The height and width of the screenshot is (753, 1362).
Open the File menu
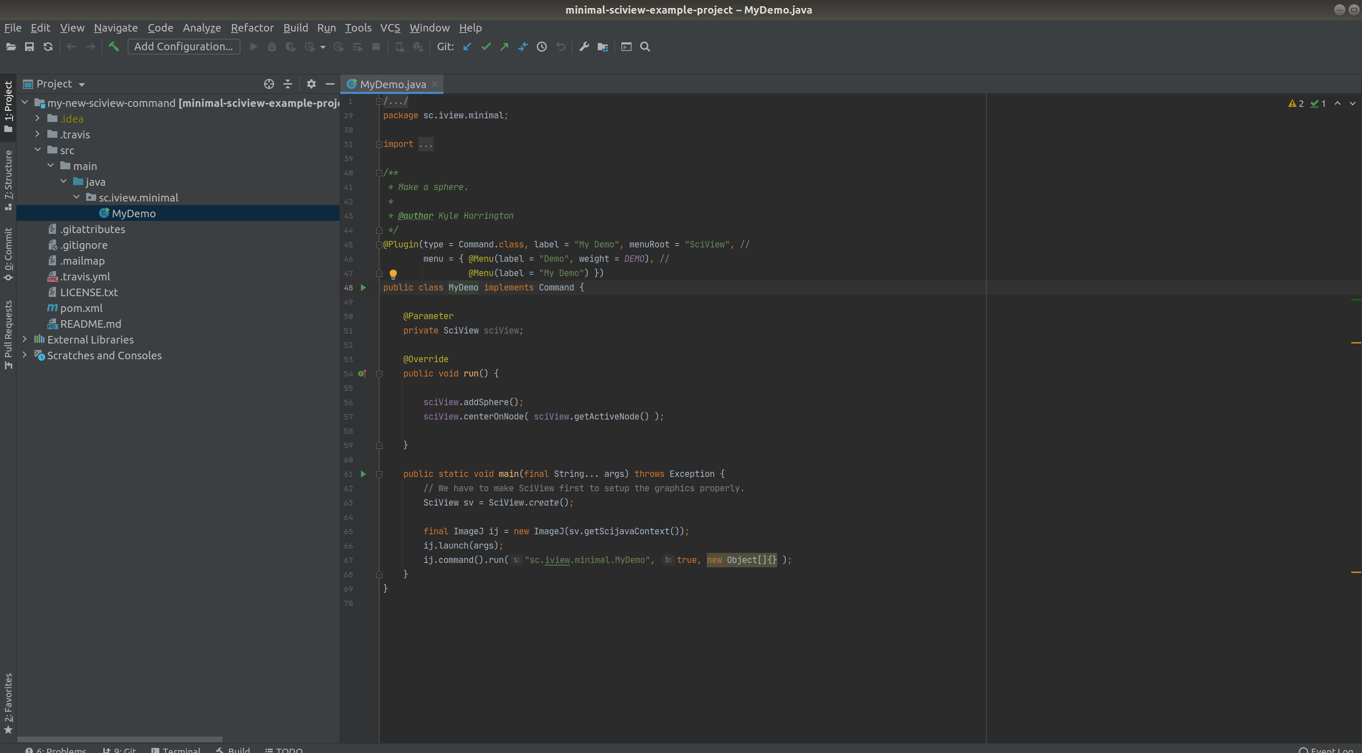tap(13, 28)
